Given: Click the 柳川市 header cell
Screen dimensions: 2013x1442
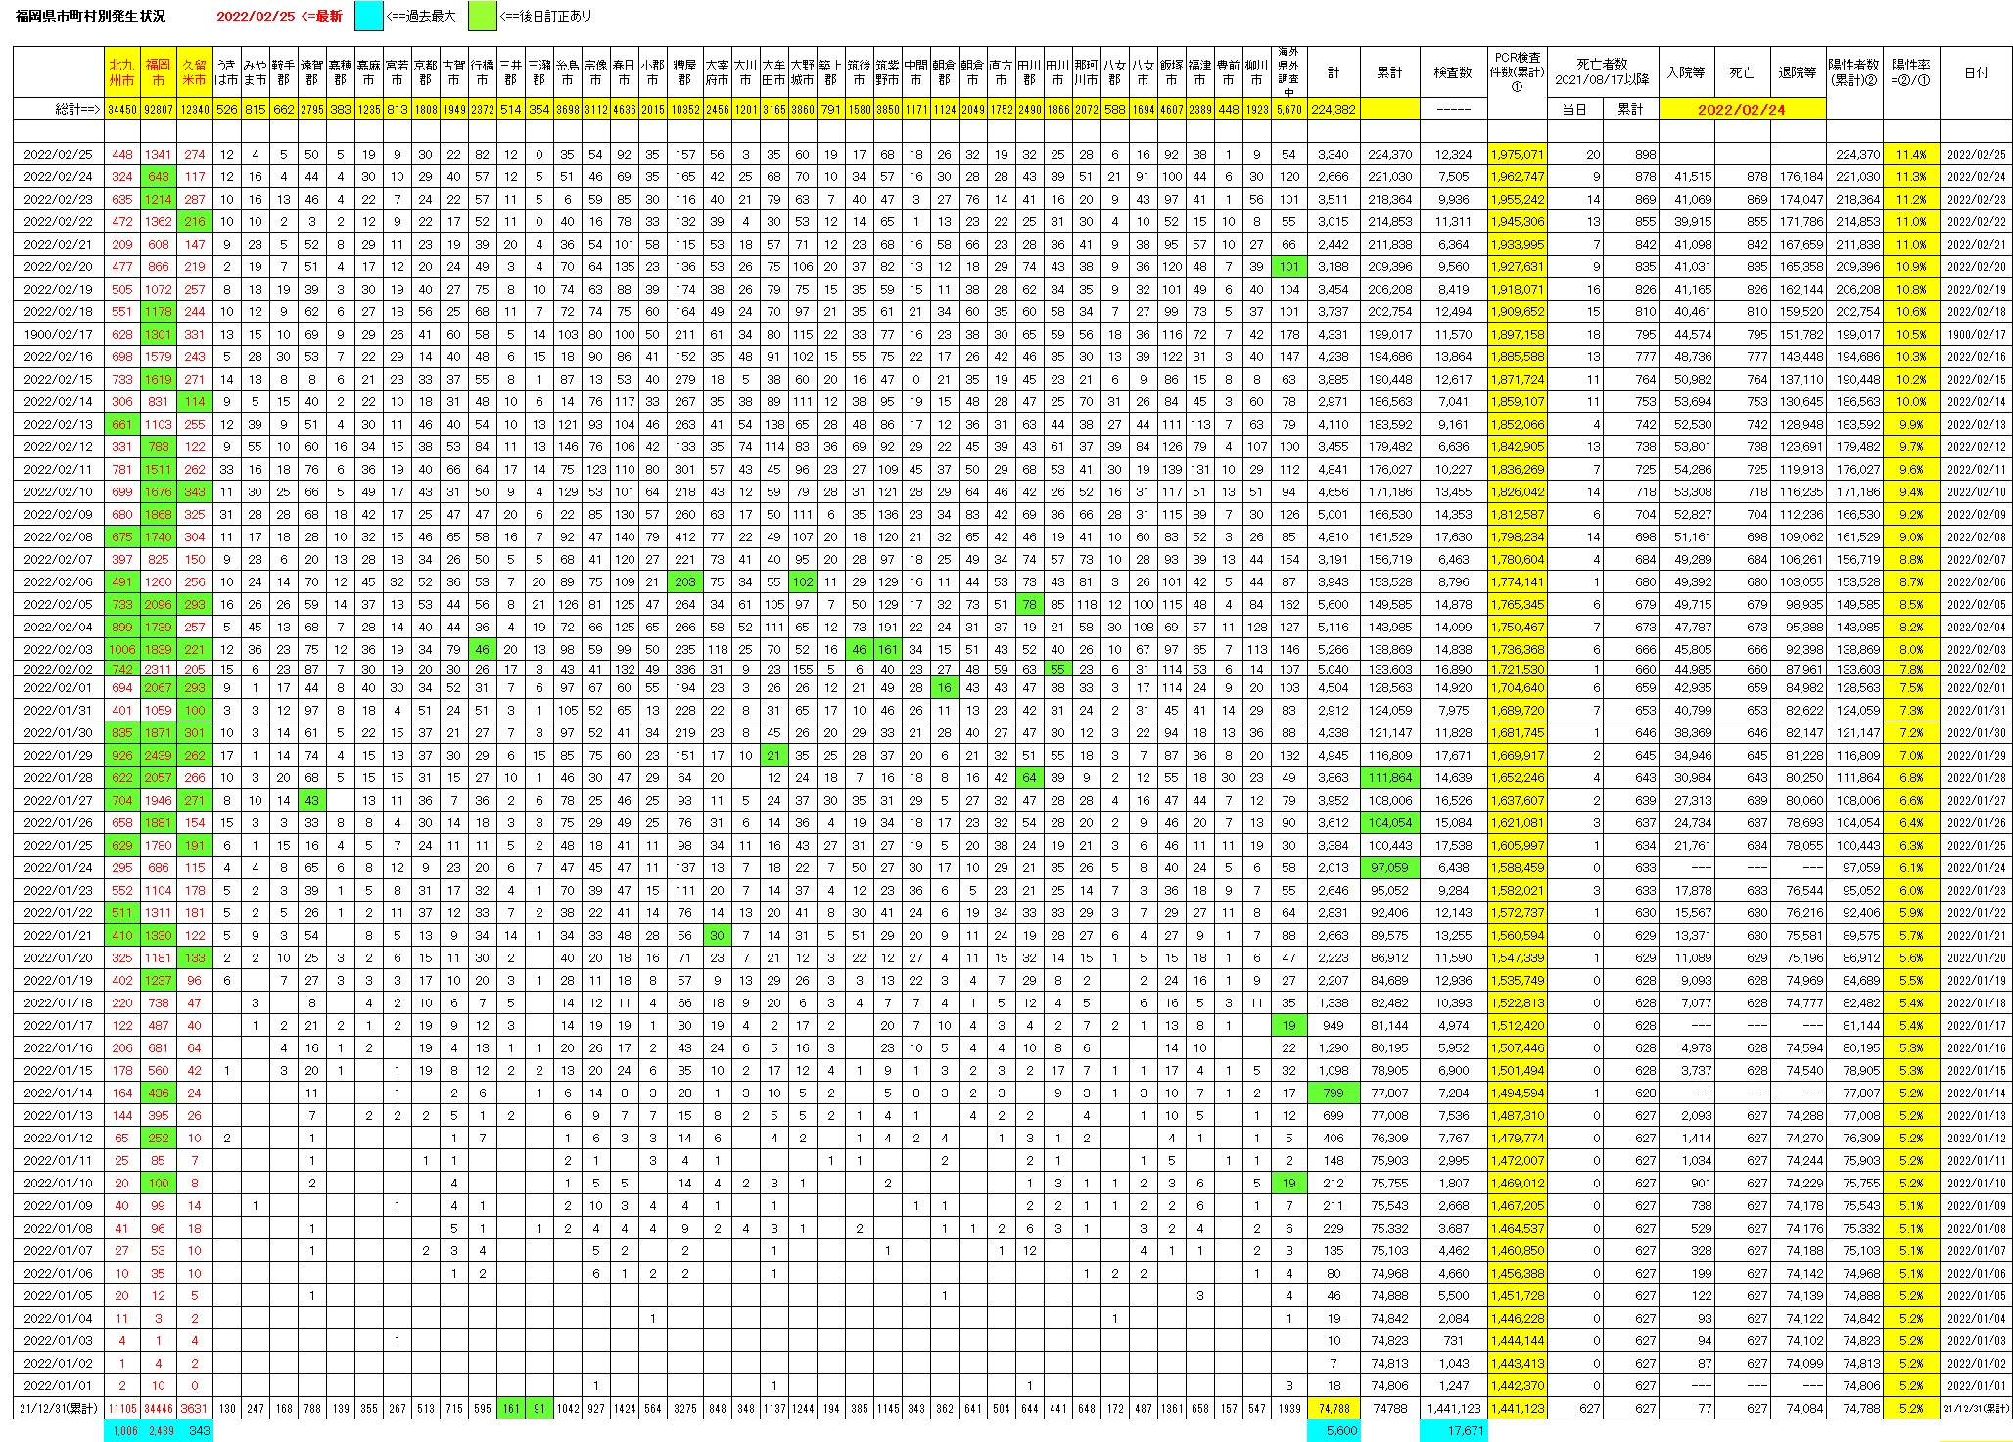Looking at the screenshot, I should pyautogui.click(x=1256, y=72).
